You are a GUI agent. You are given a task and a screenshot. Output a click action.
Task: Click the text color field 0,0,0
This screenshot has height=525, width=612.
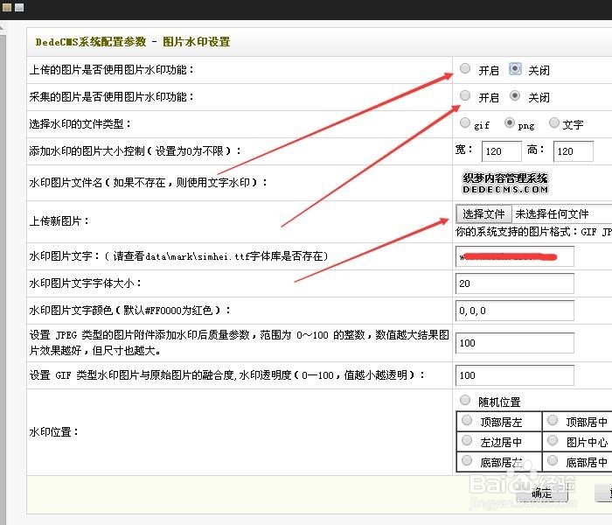pos(515,311)
